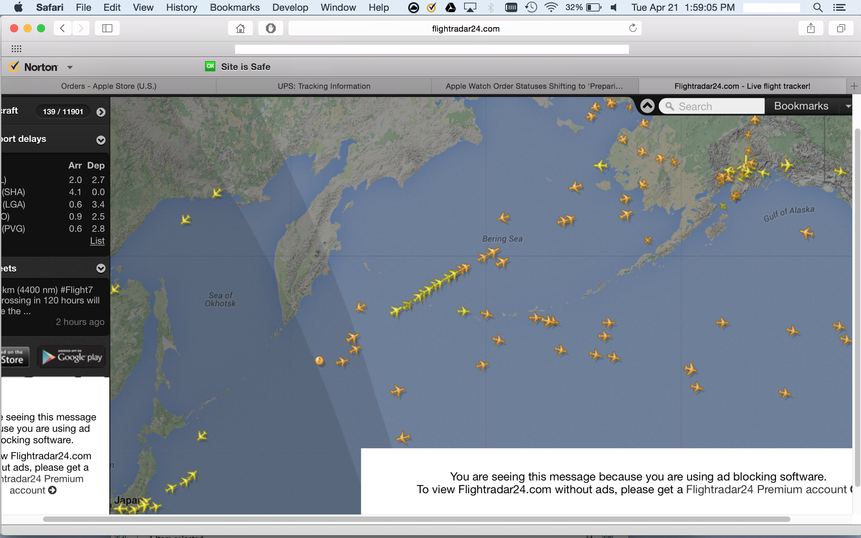Open the Share sheet icon
Screen dimensions: 861x538
click(811, 28)
